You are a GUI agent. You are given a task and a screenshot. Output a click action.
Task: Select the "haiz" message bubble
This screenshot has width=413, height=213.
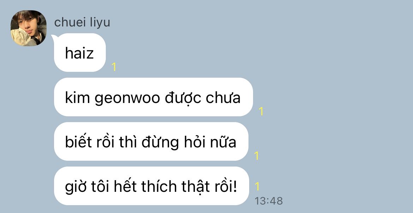80,53
